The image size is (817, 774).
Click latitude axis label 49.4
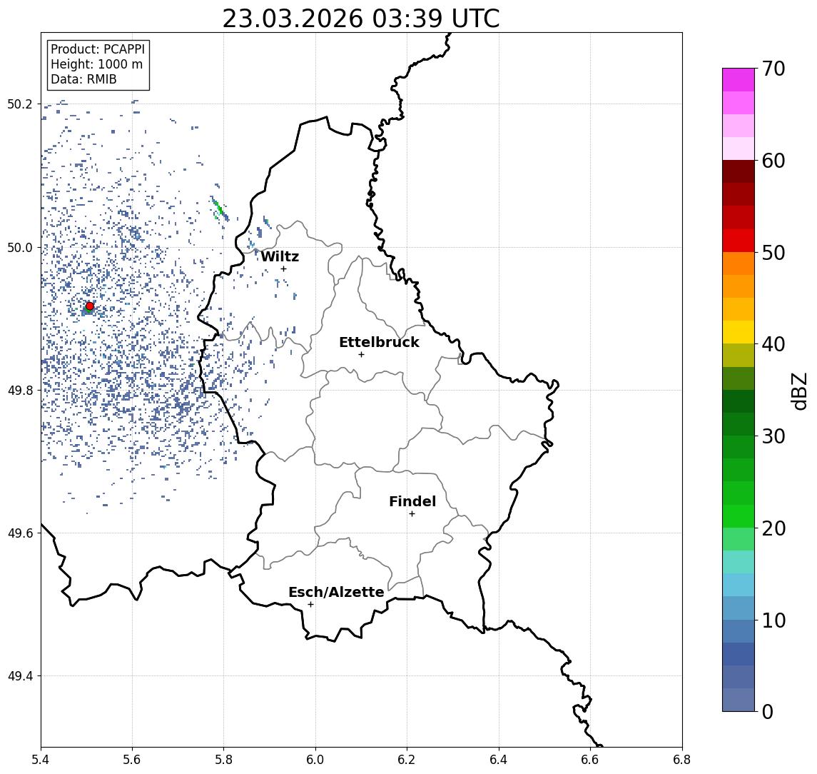[19, 676]
